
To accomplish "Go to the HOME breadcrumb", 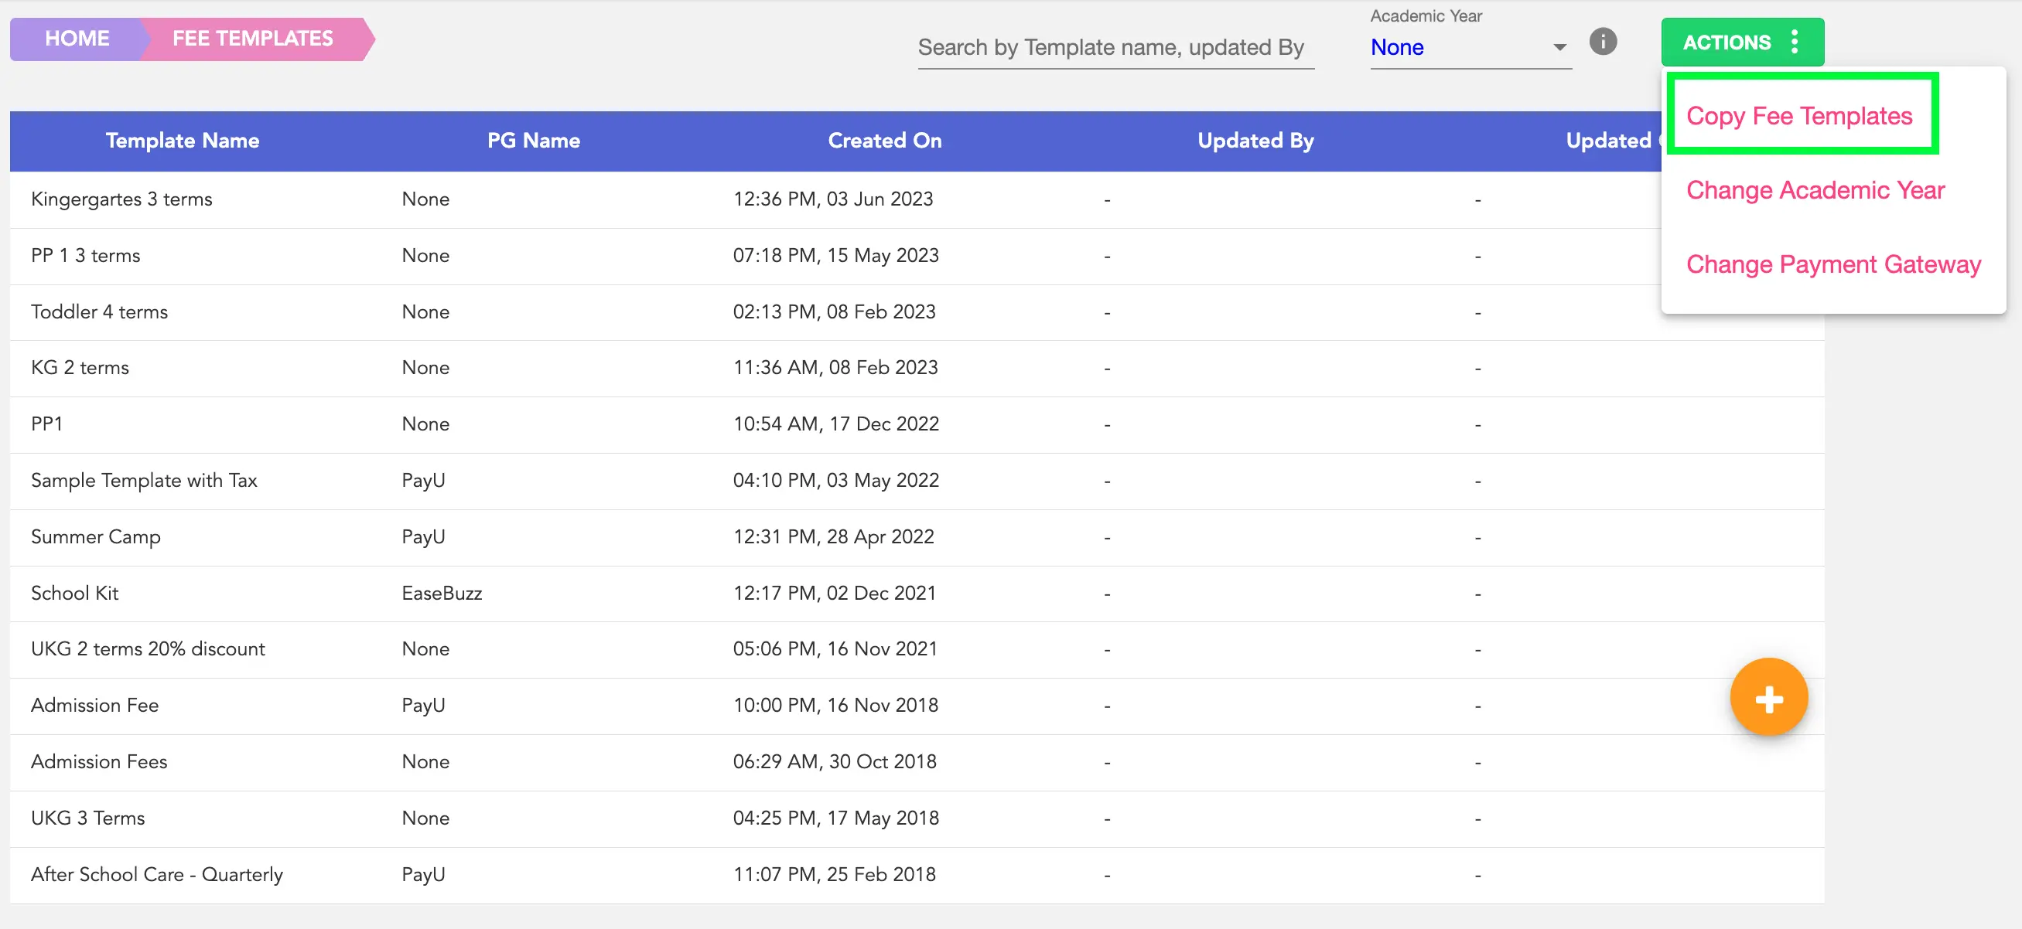I will (77, 39).
